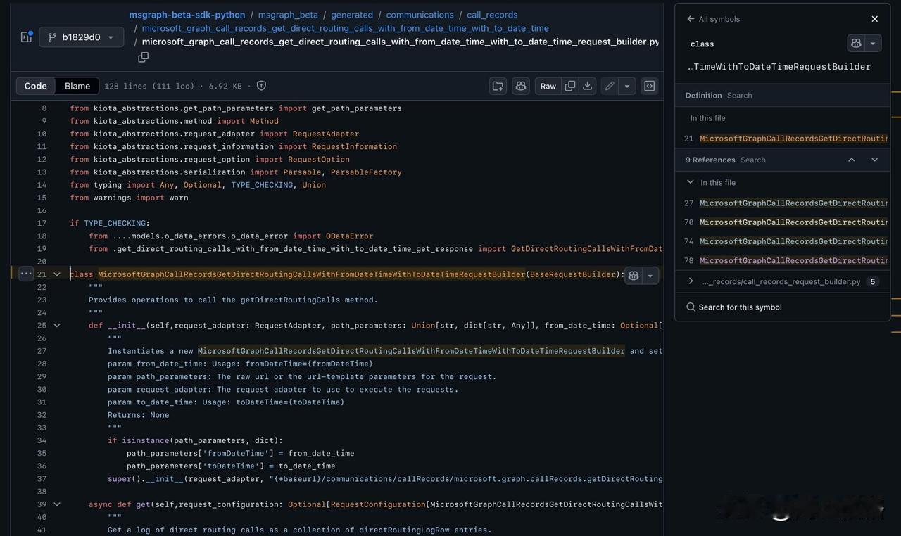Toggle the symbols panel icon
The image size is (901, 536).
coord(650,86)
